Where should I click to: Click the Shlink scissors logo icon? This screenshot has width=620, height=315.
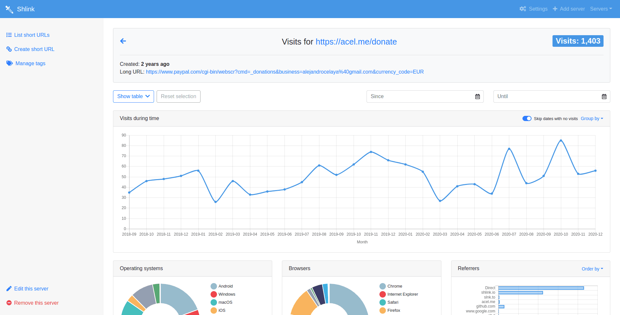coord(9,9)
